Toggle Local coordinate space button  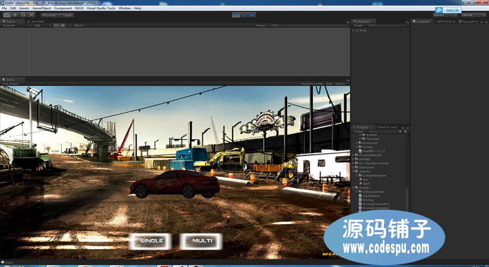click(66, 15)
